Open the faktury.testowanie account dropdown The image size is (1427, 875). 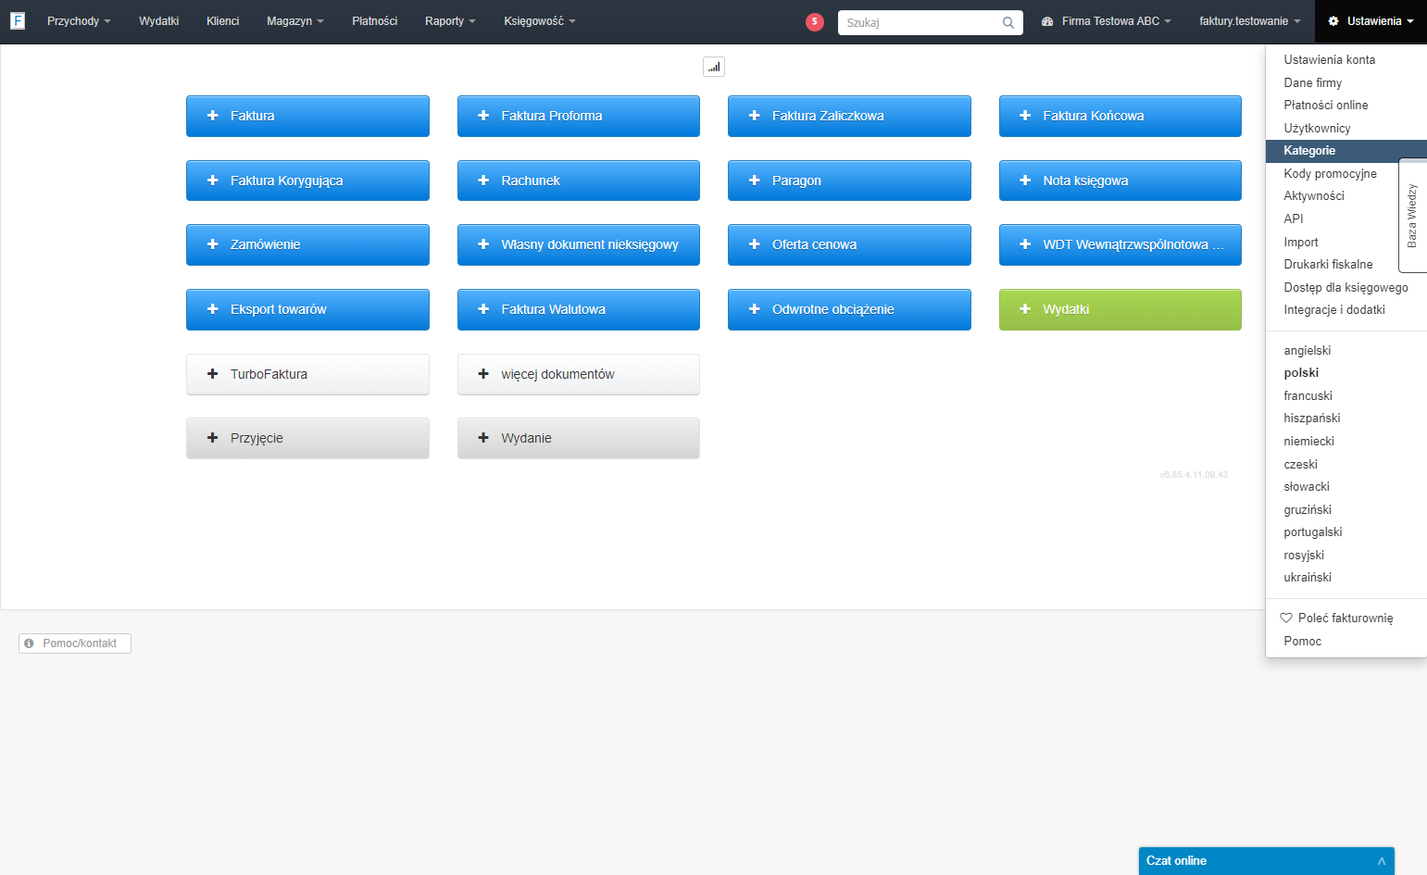coord(1249,21)
